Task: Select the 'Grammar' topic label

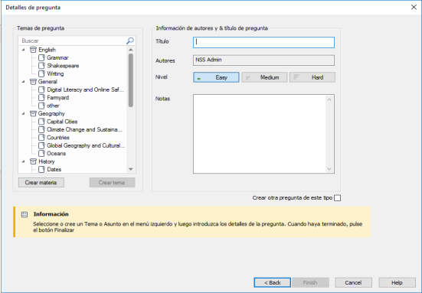Action: [58, 58]
